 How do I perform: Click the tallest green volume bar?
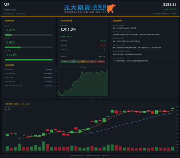[x=44, y=146]
